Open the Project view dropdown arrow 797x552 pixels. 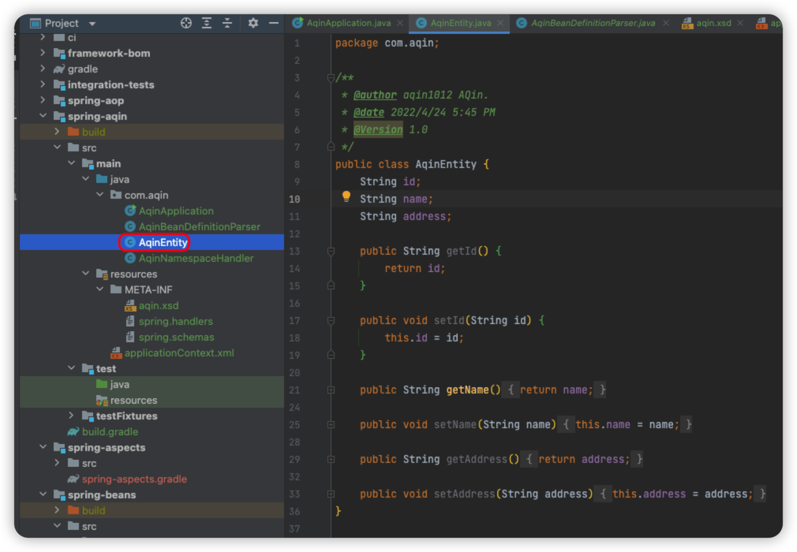coord(92,24)
